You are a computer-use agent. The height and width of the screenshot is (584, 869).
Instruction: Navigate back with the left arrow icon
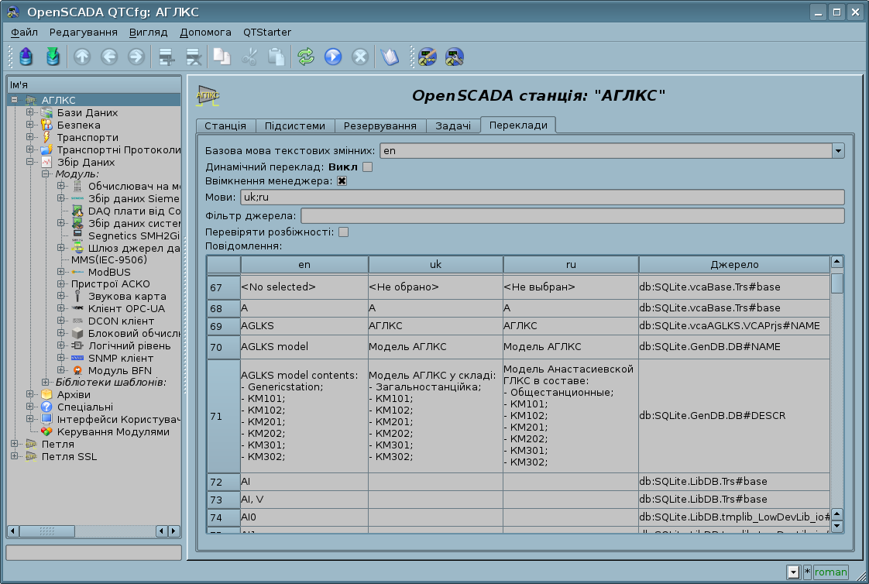pyautogui.click(x=109, y=57)
